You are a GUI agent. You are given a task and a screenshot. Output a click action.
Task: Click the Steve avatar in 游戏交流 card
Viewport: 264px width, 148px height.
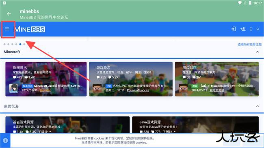coord(97,88)
